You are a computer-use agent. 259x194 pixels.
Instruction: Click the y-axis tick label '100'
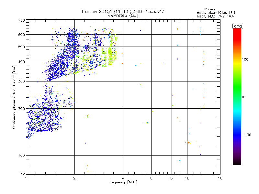(21, 156)
